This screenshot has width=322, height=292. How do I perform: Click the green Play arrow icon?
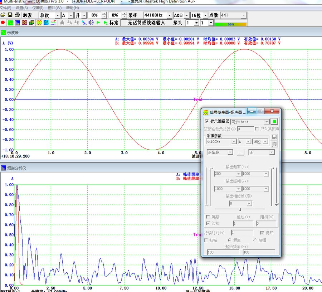tap(98, 23)
